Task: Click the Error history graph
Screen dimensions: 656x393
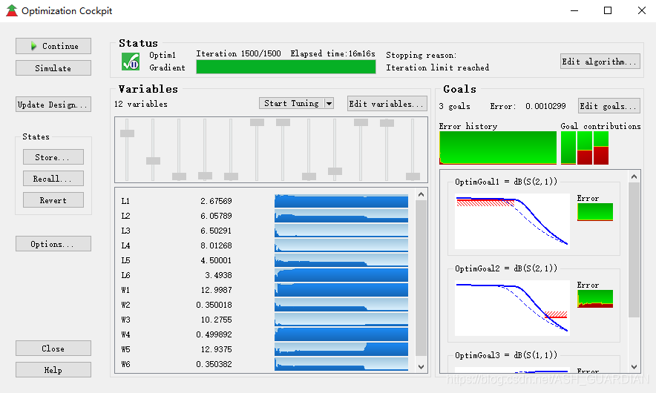Action: click(498, 148)
